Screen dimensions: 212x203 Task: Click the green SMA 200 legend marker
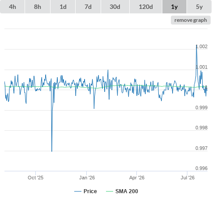pos(110,191)
